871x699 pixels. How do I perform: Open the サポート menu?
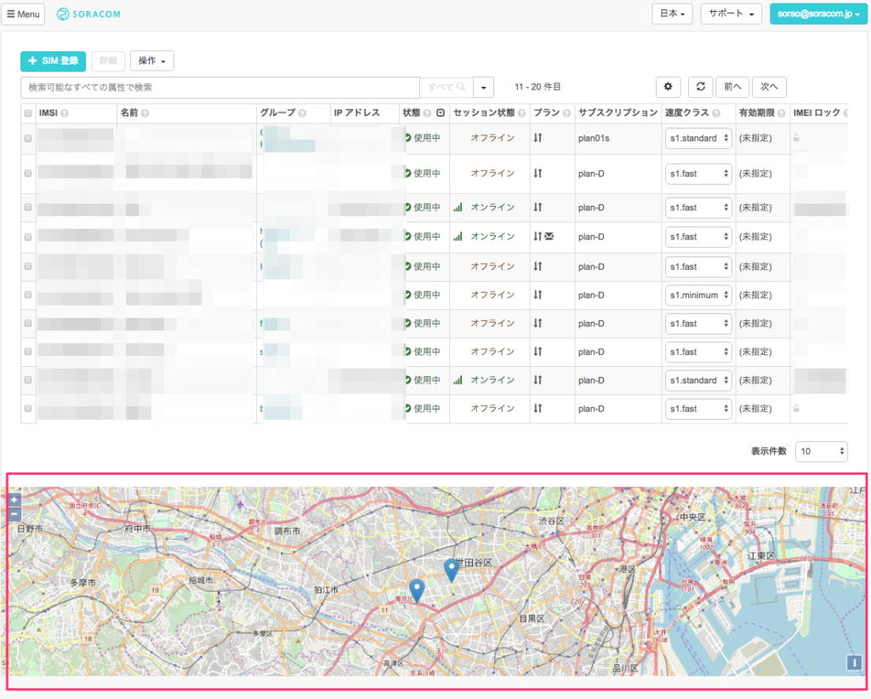coord(731,14)
